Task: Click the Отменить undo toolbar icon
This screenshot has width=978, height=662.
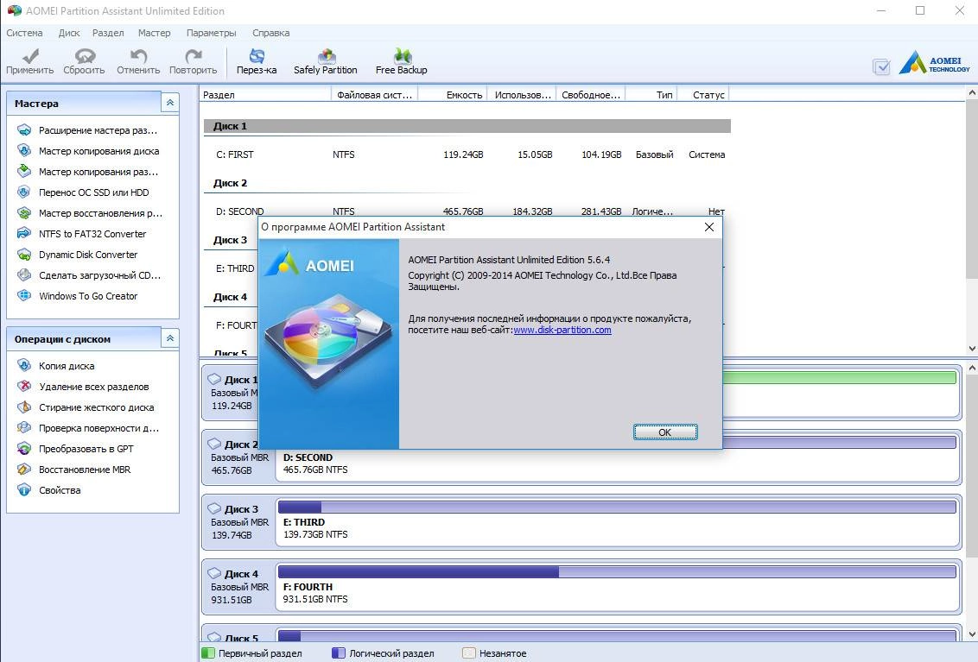Action: (138, 62)
